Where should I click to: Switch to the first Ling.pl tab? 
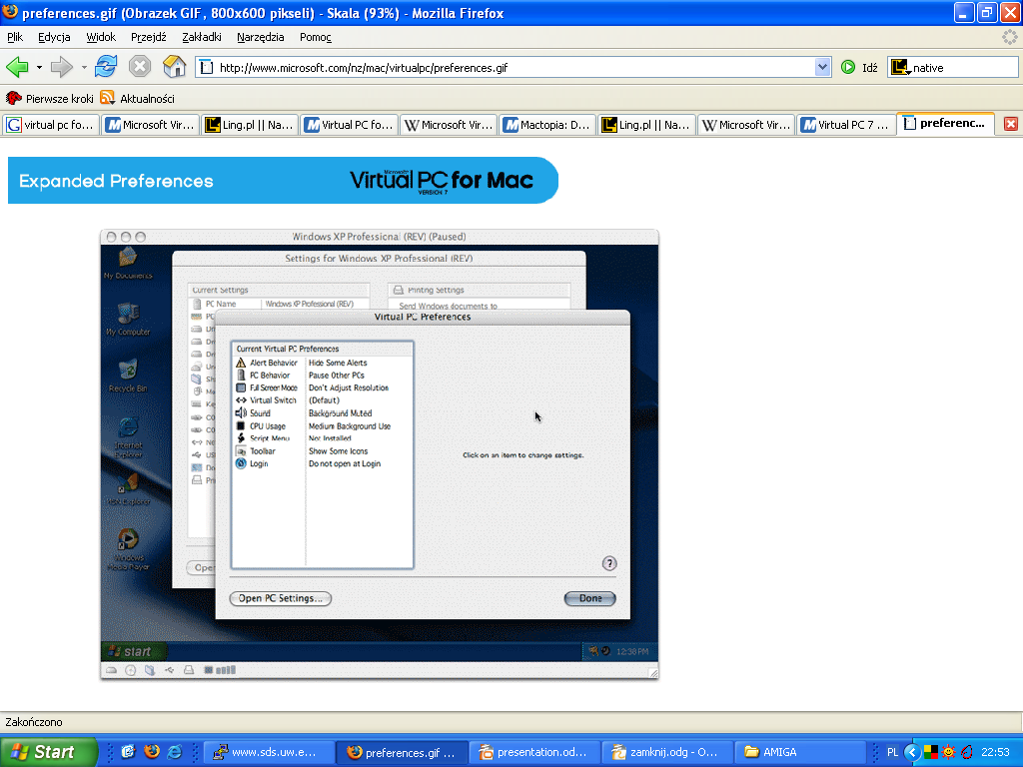pyautogui.click(x=249, y=125)
